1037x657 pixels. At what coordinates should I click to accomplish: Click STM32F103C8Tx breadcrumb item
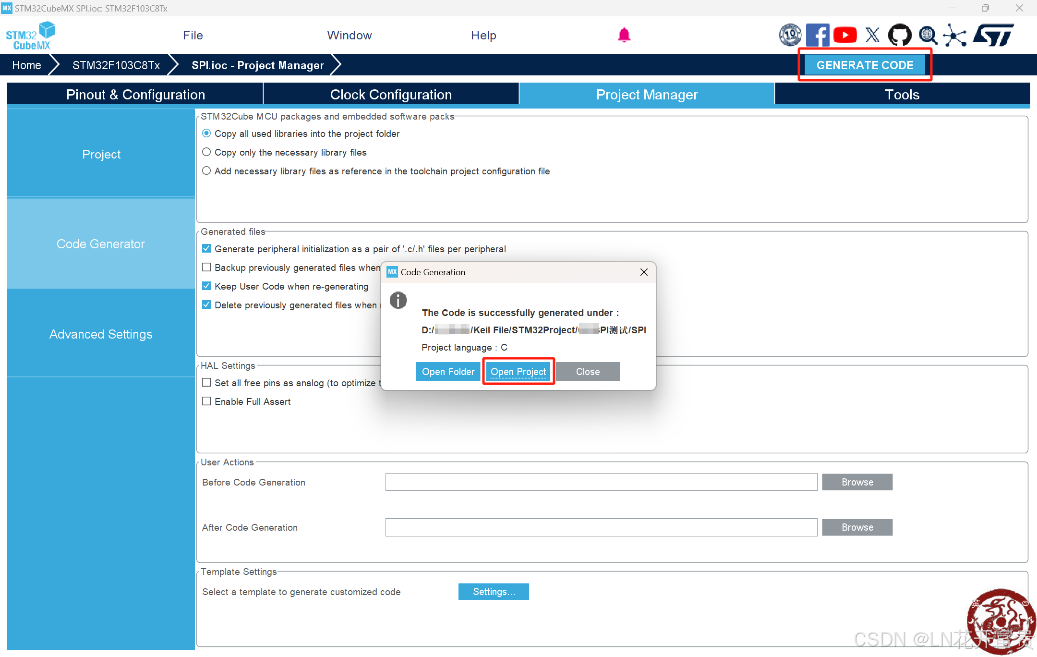coord(116,65)
